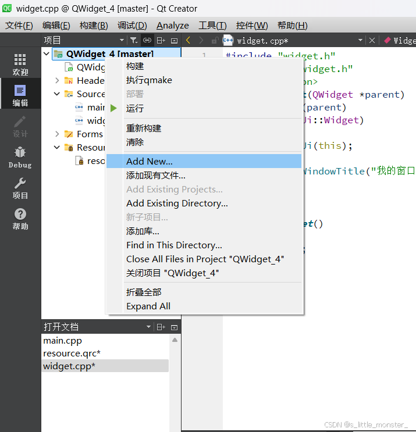Open the 控件(W) menu
The height and width of the screenshot is (432, 416).
[252, 26]
